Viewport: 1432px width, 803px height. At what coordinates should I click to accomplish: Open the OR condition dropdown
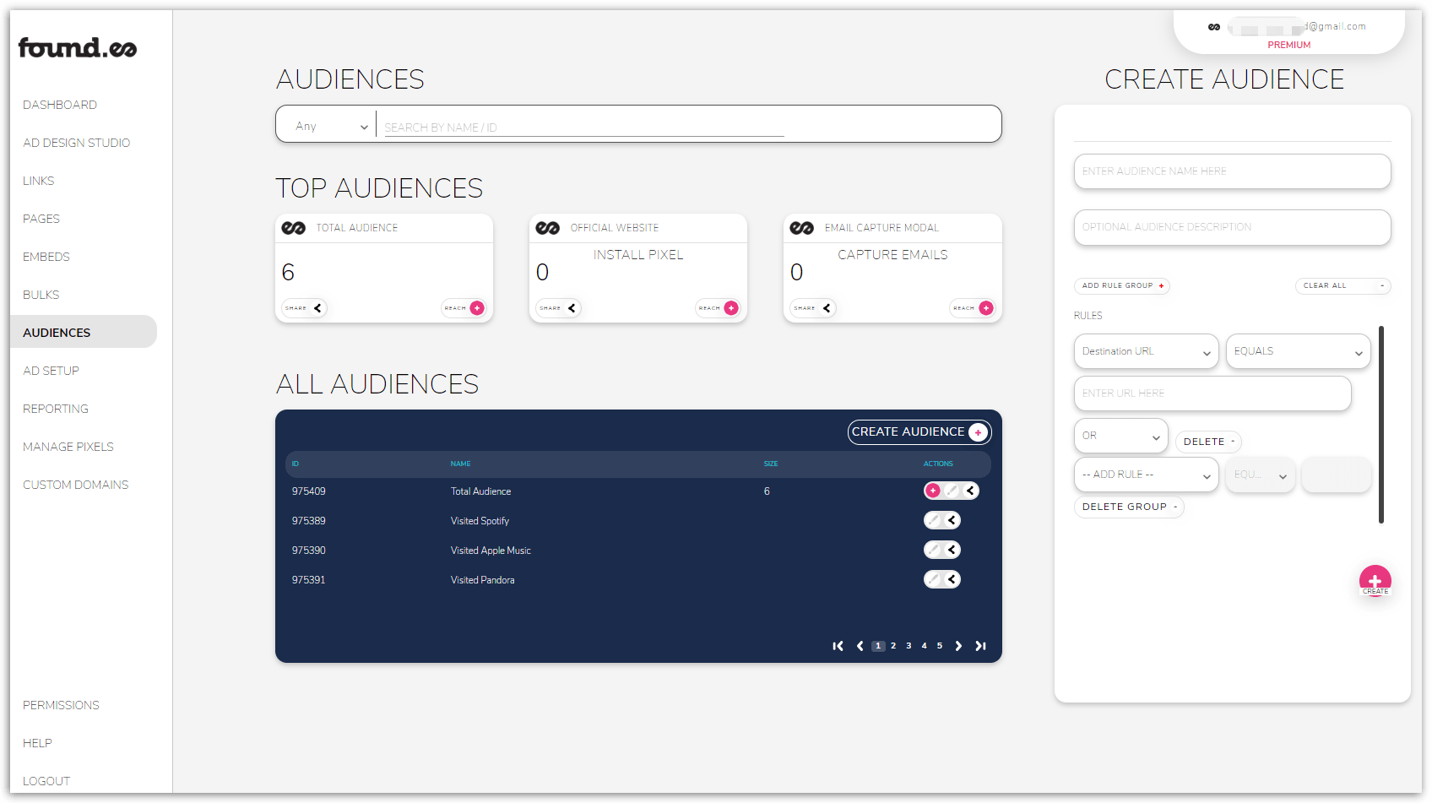1121,436
